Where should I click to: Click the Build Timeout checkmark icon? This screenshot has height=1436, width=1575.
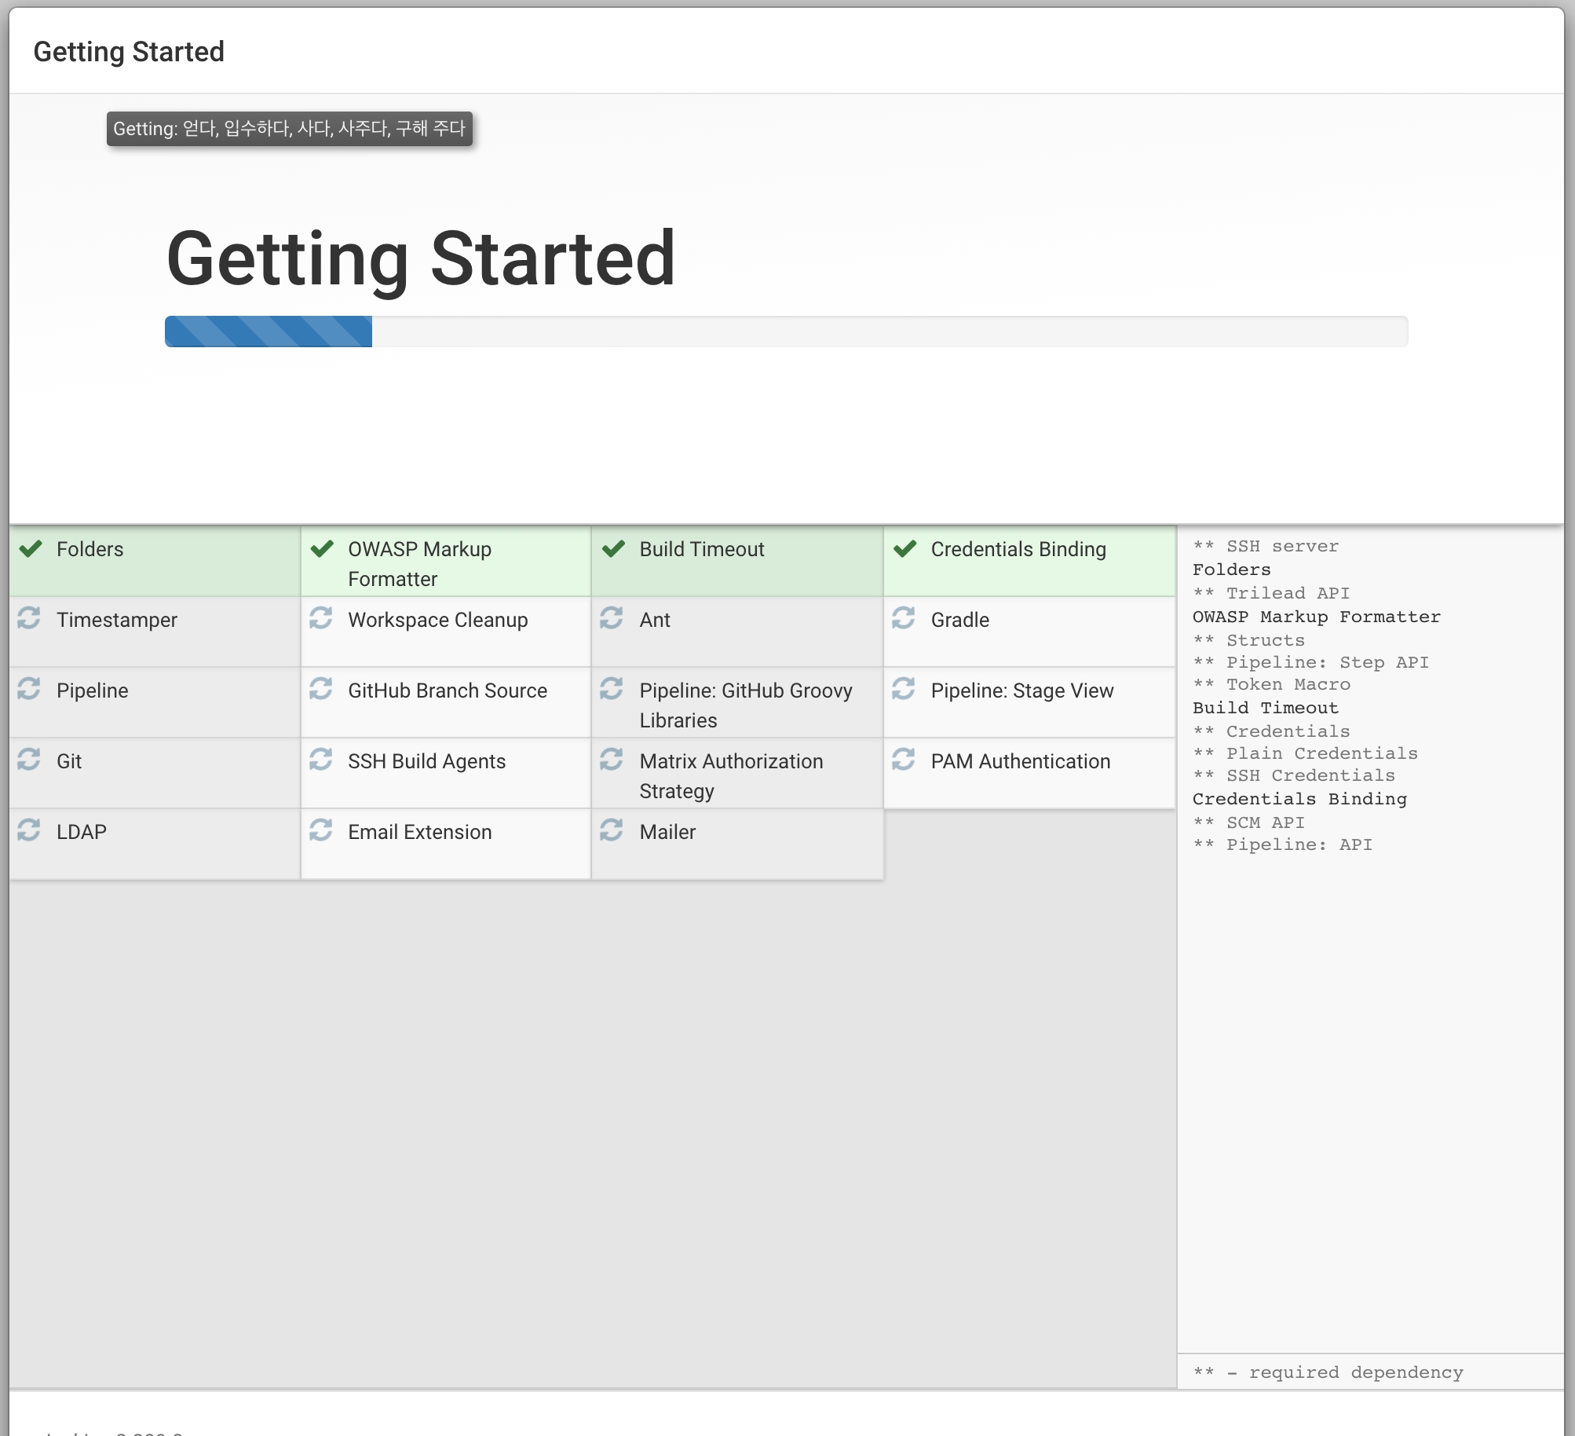click(x=613, y=548)
